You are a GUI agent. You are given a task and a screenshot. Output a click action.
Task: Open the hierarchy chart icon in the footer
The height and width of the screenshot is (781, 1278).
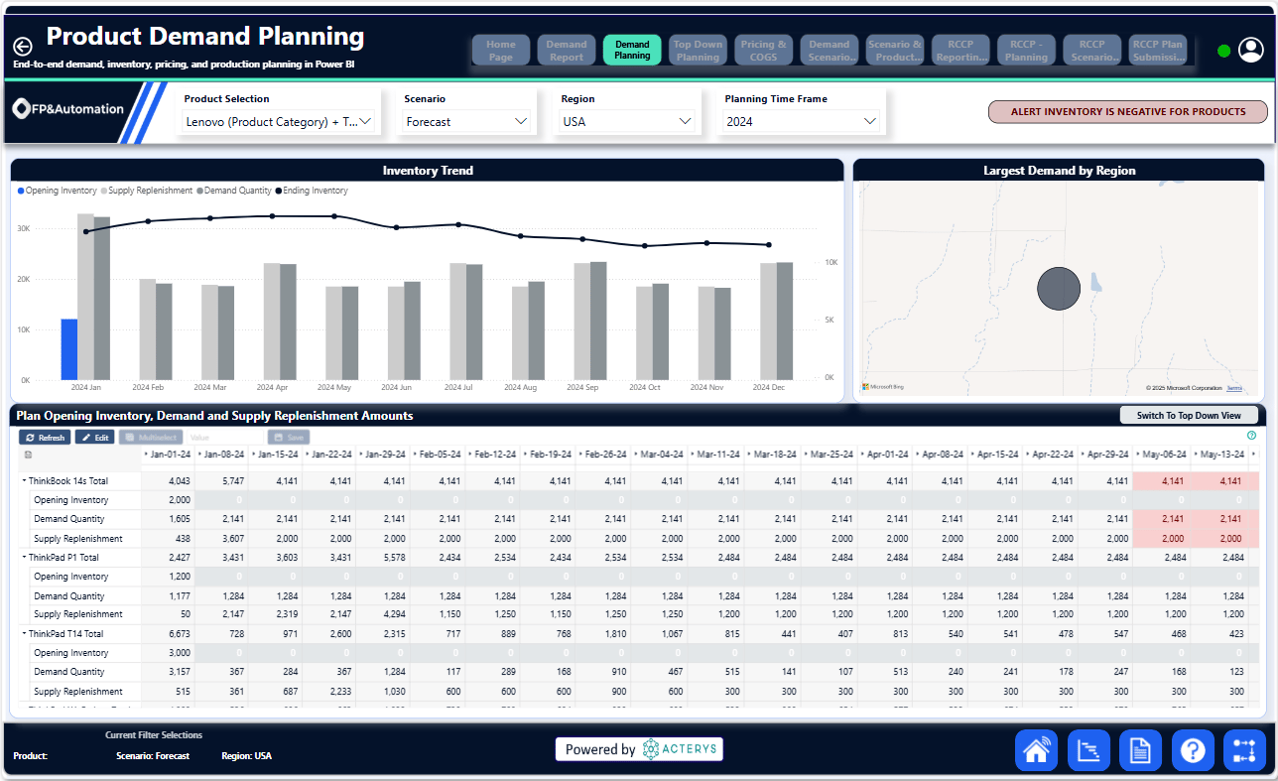(1088, 750)
